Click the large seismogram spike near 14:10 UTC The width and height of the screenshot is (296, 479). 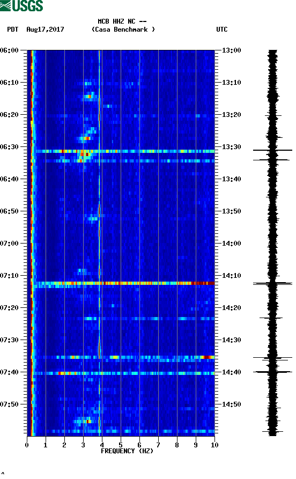272,284
